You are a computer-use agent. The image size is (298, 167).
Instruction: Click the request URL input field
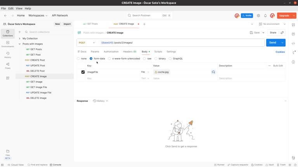[182, 43]
